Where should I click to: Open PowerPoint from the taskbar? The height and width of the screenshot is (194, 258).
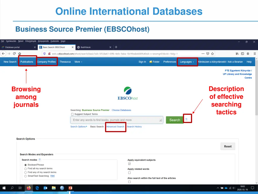(70, 188)
